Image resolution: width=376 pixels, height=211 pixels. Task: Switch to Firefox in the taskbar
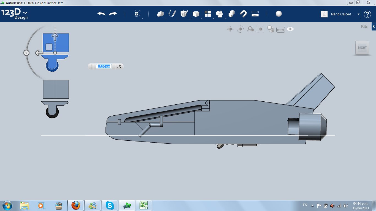pos(76,206)
